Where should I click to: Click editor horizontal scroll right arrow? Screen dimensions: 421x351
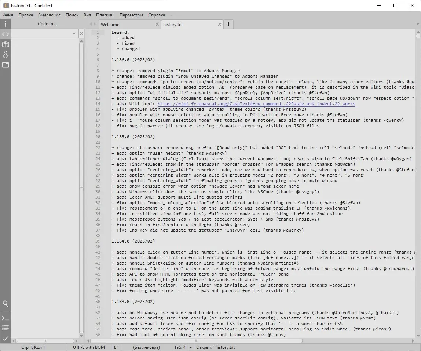[413, 341]
